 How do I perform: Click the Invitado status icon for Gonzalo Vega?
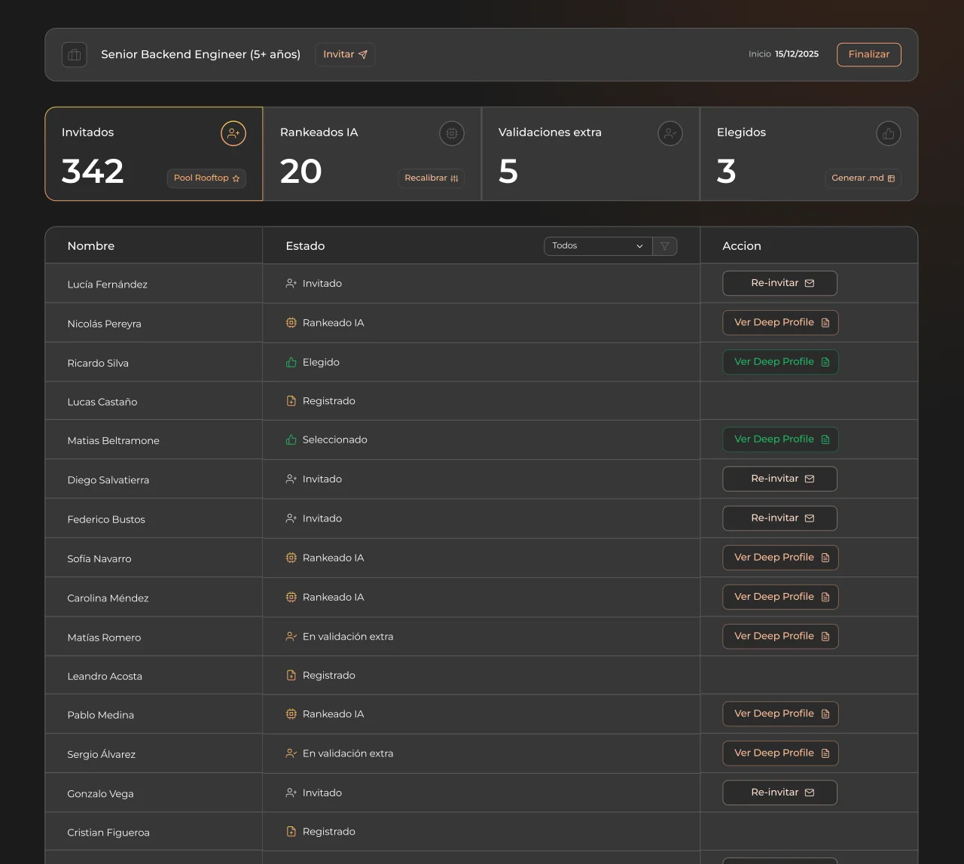[291, 793]
